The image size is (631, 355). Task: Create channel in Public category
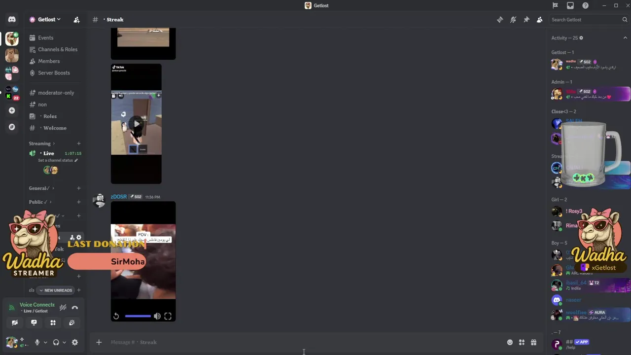tap(78, 202)
